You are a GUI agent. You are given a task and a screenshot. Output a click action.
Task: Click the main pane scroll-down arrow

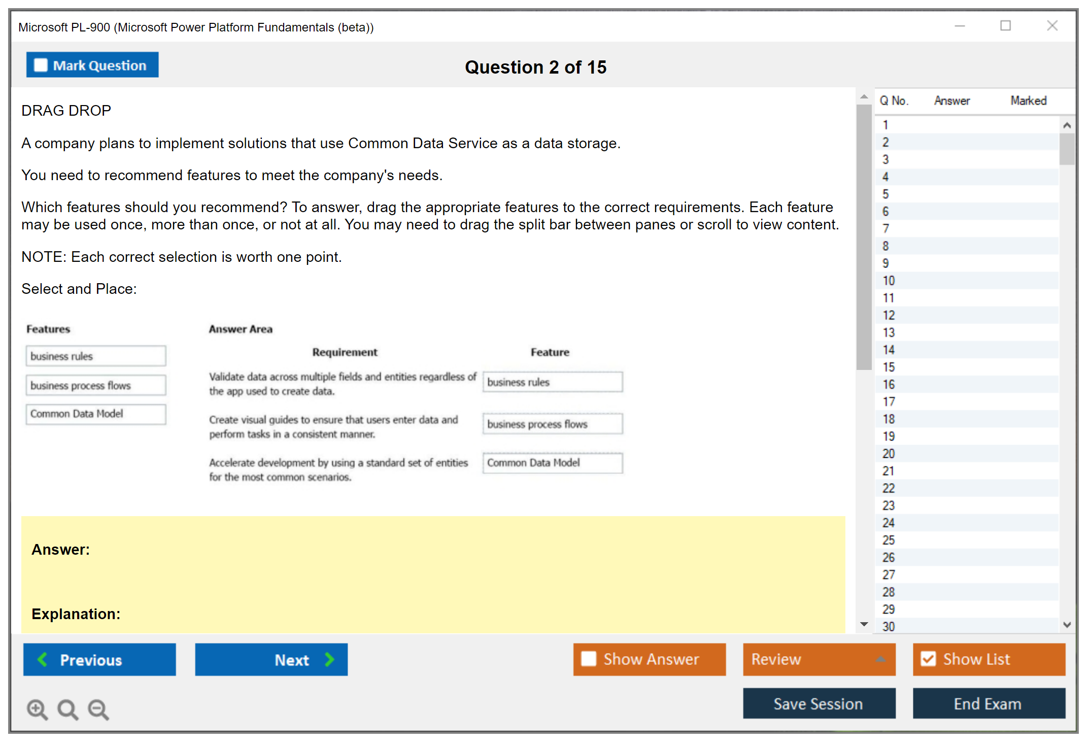coord(864,624)
